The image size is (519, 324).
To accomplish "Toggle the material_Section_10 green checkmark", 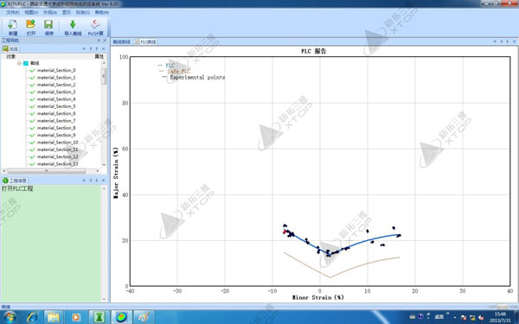I will point(33,143).
